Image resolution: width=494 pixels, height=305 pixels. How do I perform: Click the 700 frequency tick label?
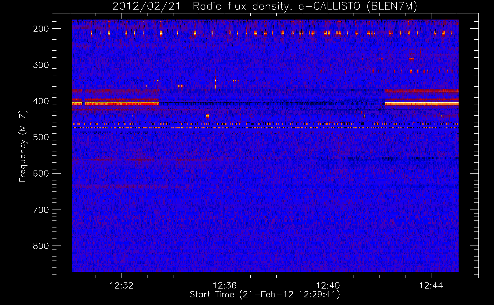(x=41, y=210)
